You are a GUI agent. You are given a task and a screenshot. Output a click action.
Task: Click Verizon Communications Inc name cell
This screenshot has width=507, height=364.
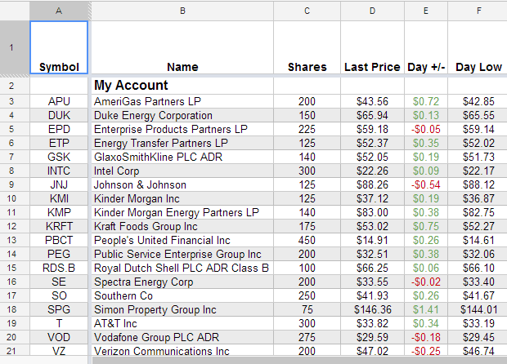point(182,350)
